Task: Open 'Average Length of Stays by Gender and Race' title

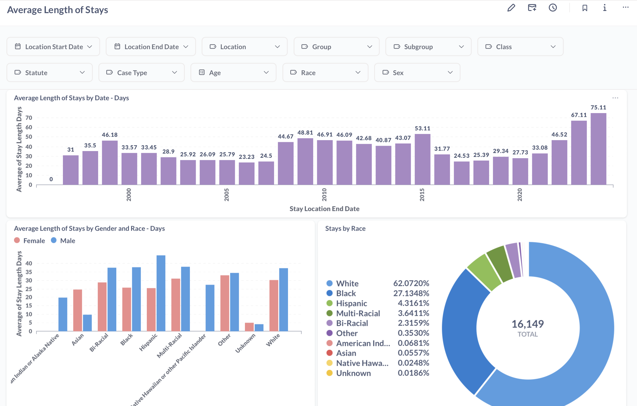Action: click(x=89, y=228)
